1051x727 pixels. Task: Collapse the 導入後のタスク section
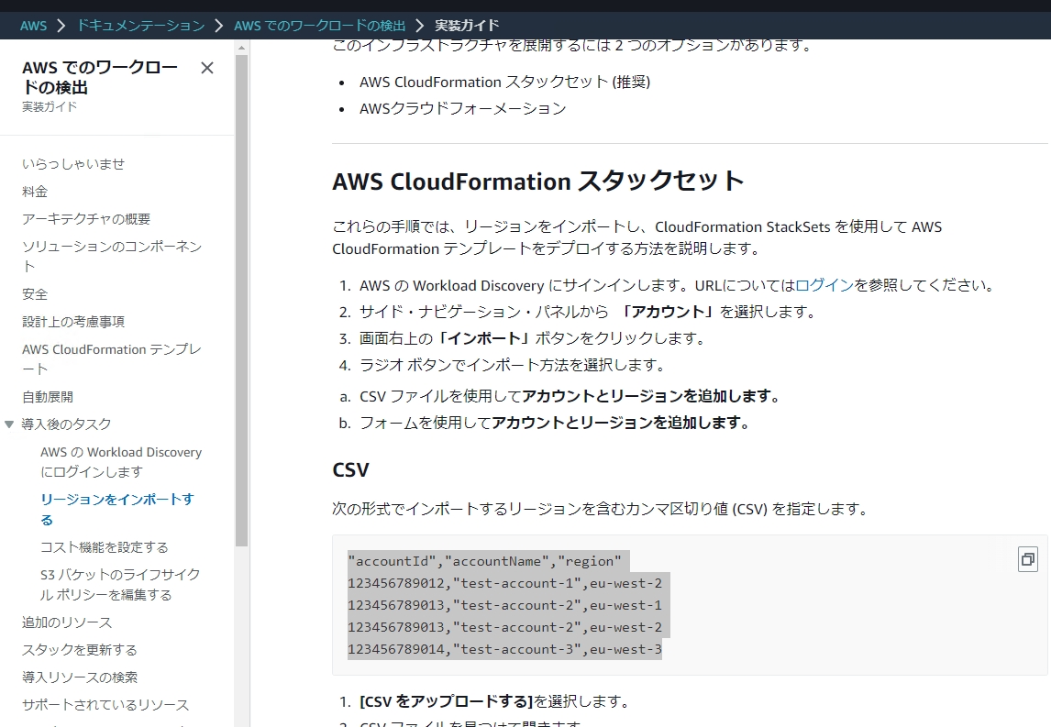[x=9, y=424]
